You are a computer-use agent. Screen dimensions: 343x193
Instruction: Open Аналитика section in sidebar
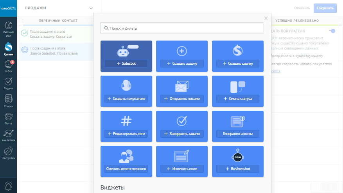click(8, 135)
